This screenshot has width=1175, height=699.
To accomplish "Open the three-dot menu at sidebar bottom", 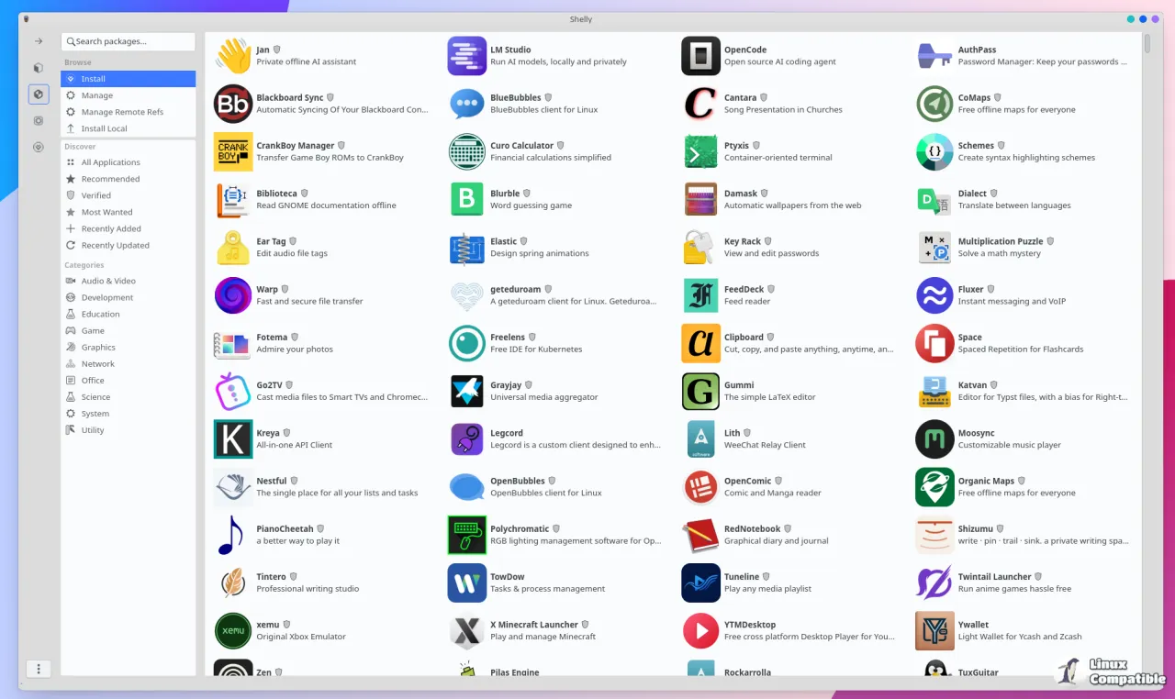I will [x=39, y=669].
